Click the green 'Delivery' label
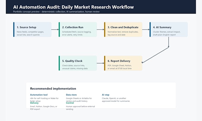202x121 pixels. [x=34, y=103]
